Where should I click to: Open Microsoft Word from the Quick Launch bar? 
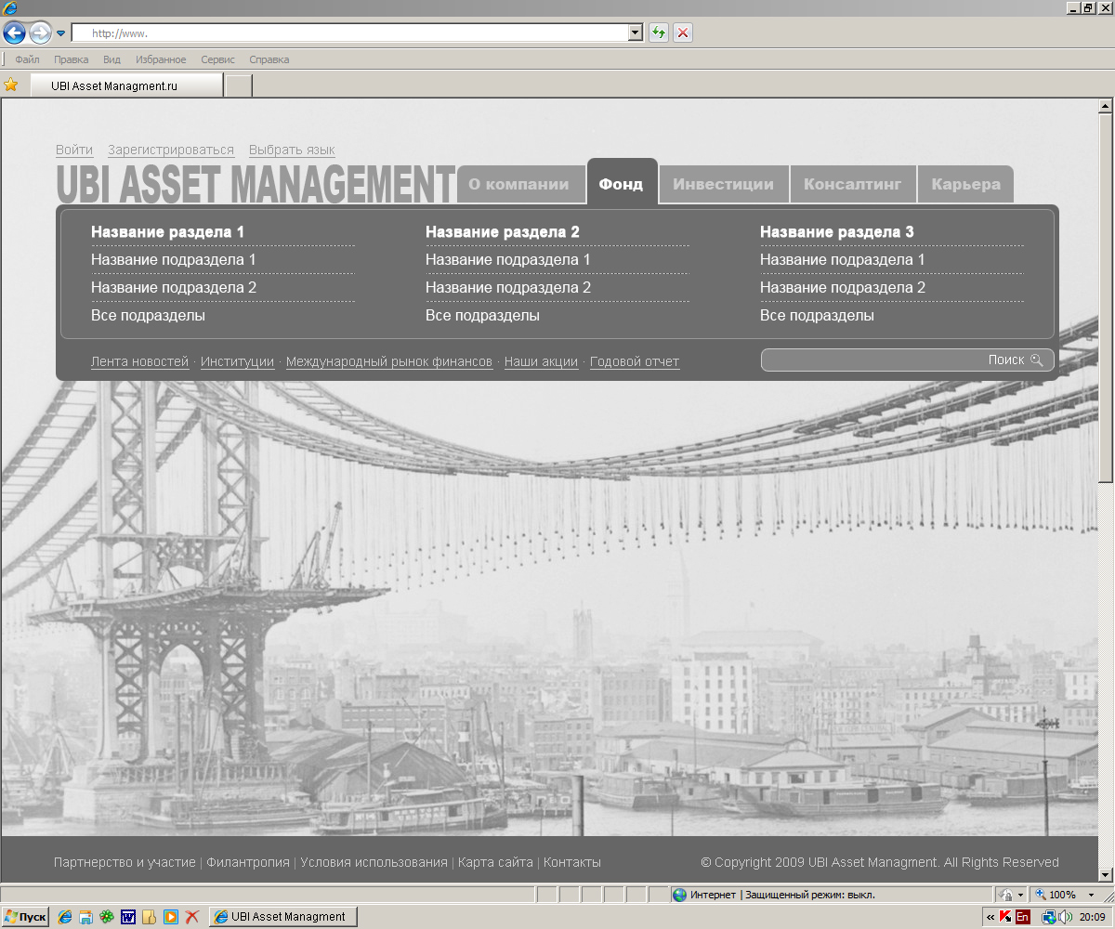(127, 917)
